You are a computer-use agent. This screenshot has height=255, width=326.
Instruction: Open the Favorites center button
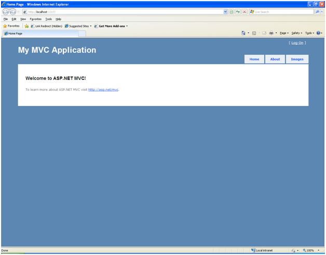click(11, 26)
